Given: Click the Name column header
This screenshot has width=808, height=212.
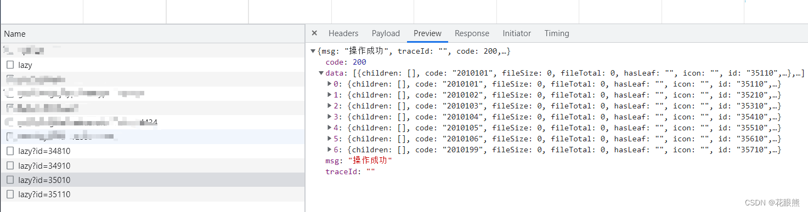Looking at the screenshot, I should tap(152, 34).
